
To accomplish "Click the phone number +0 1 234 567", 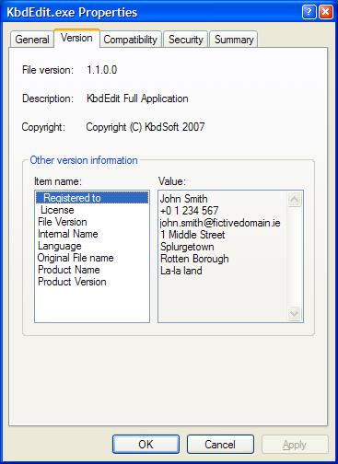I will [x=189, y=211].
